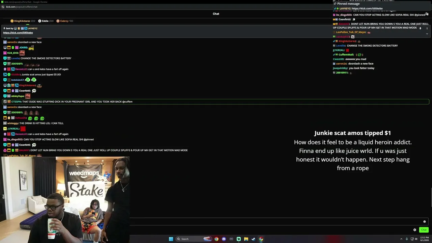Click the pinned link in overlay Pinned message
Image resolution: width=432 pixels, height=243 pixels.
pos(367,8)
